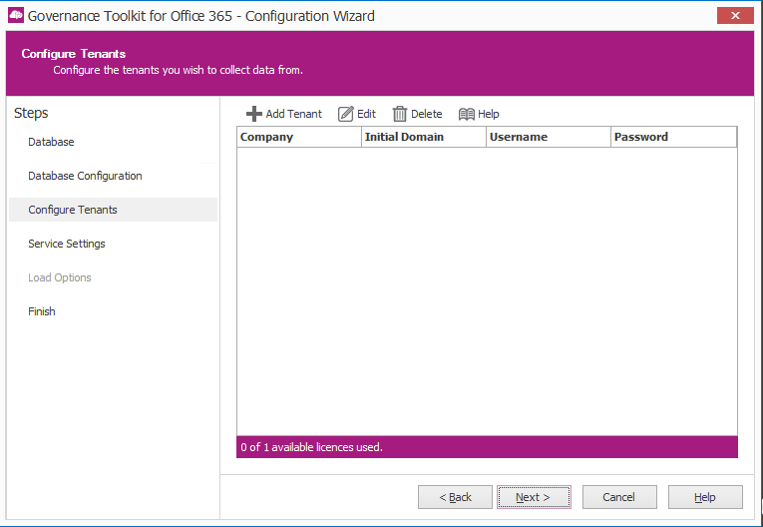Viewport: 763px width, 527px height.
Task: Click the Initial Domain column header
Action: [423, 137]
